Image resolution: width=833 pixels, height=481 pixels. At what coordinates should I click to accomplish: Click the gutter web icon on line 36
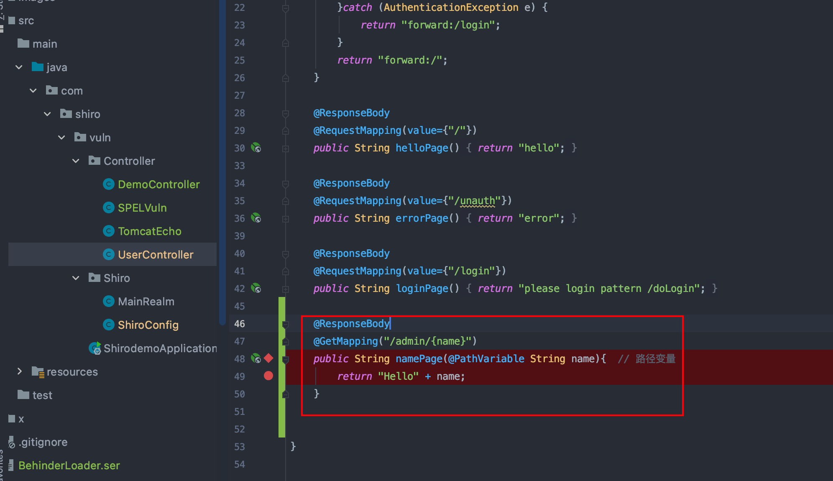256,218
